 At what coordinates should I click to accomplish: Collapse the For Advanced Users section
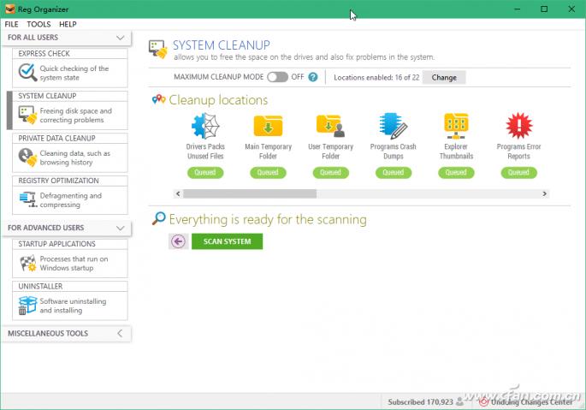121,228
